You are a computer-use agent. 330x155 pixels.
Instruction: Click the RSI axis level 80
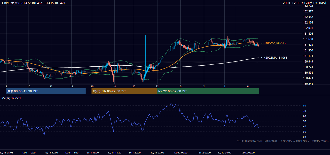(x=304, y=106)
